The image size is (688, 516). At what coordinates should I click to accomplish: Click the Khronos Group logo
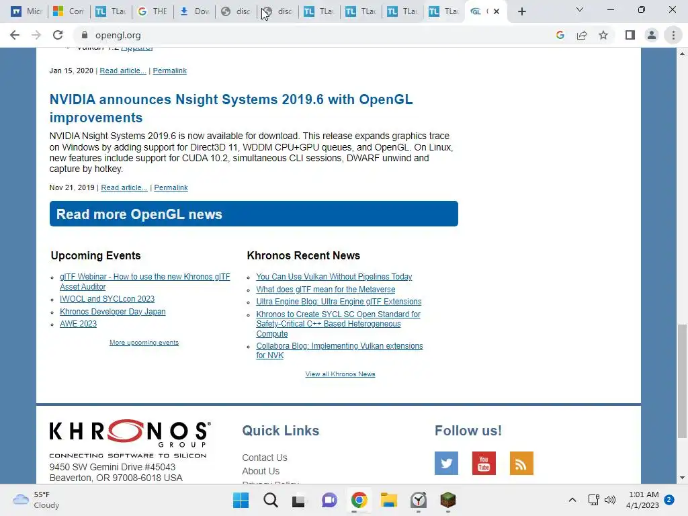click(x=130, y=438)
